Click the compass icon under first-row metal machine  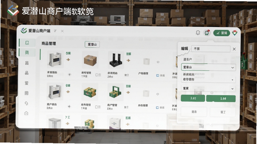coord(69,75)
